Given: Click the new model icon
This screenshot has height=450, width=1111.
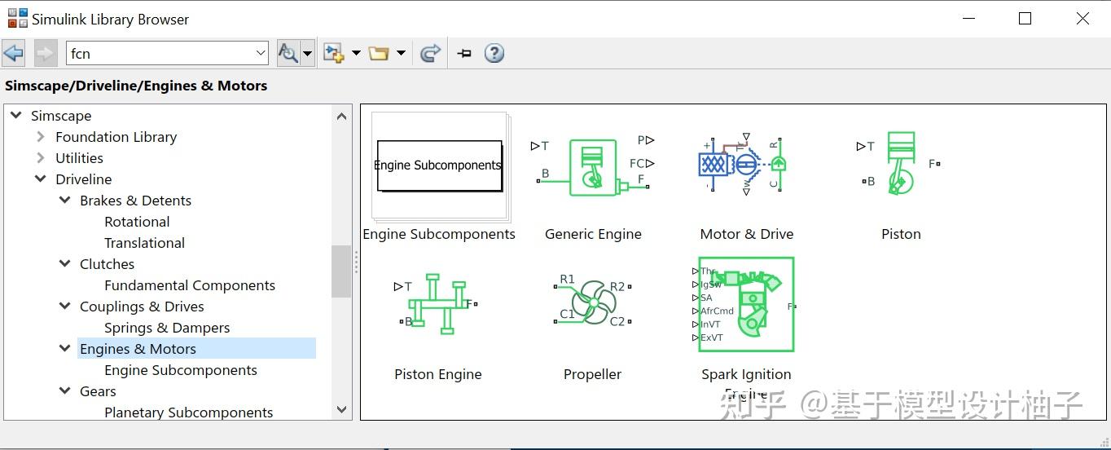Looking at the screenshot, I should pyautogui.click(x=333, y=54).
